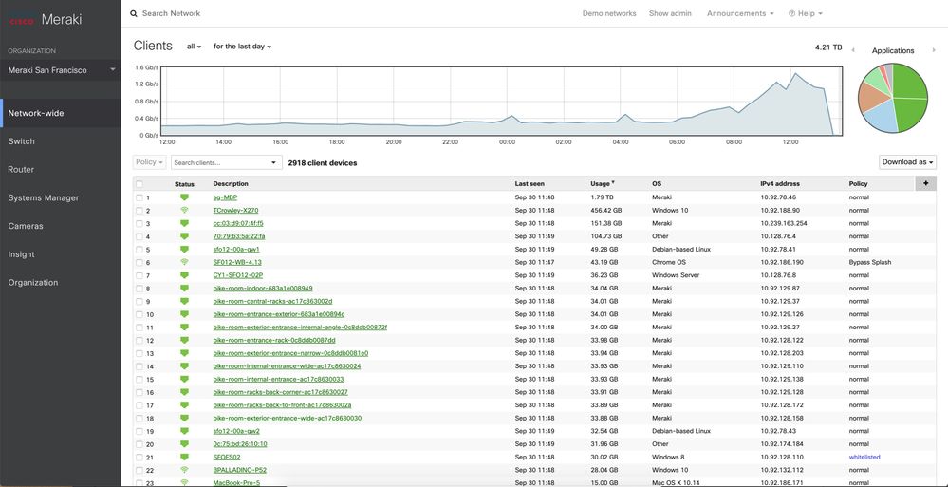Click light blue slice of Applications pie
Screen dimensions: 948x487
(880, 116)
